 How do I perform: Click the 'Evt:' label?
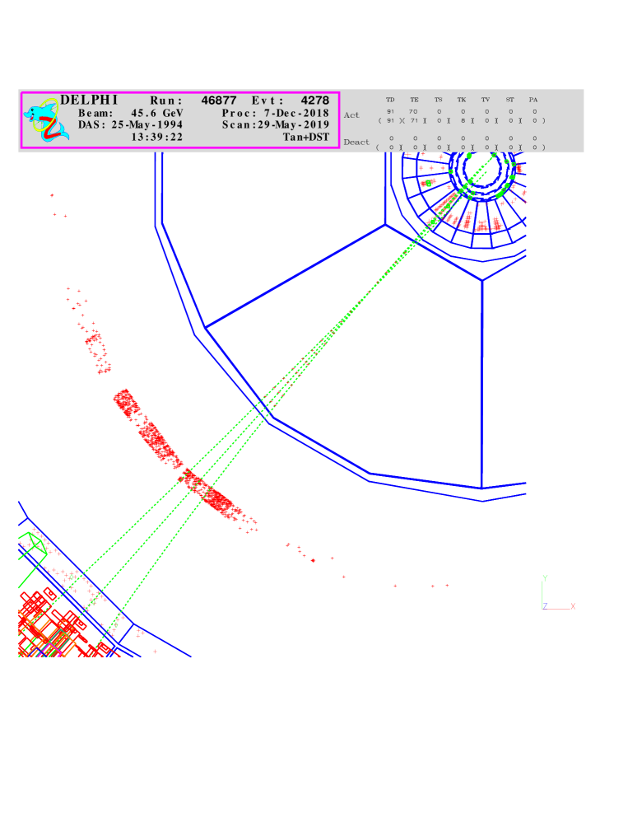267,100
